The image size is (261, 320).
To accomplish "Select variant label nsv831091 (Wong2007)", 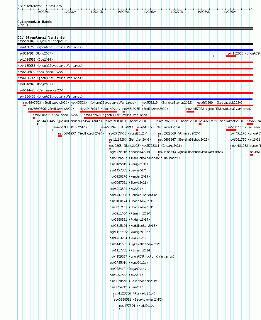I will [35, 53].
